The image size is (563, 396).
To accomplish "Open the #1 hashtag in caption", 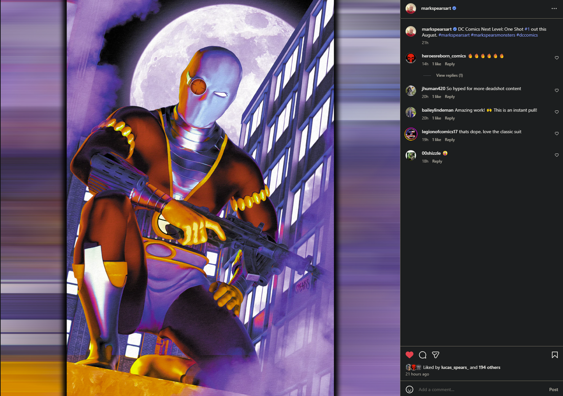I will 527,29.
